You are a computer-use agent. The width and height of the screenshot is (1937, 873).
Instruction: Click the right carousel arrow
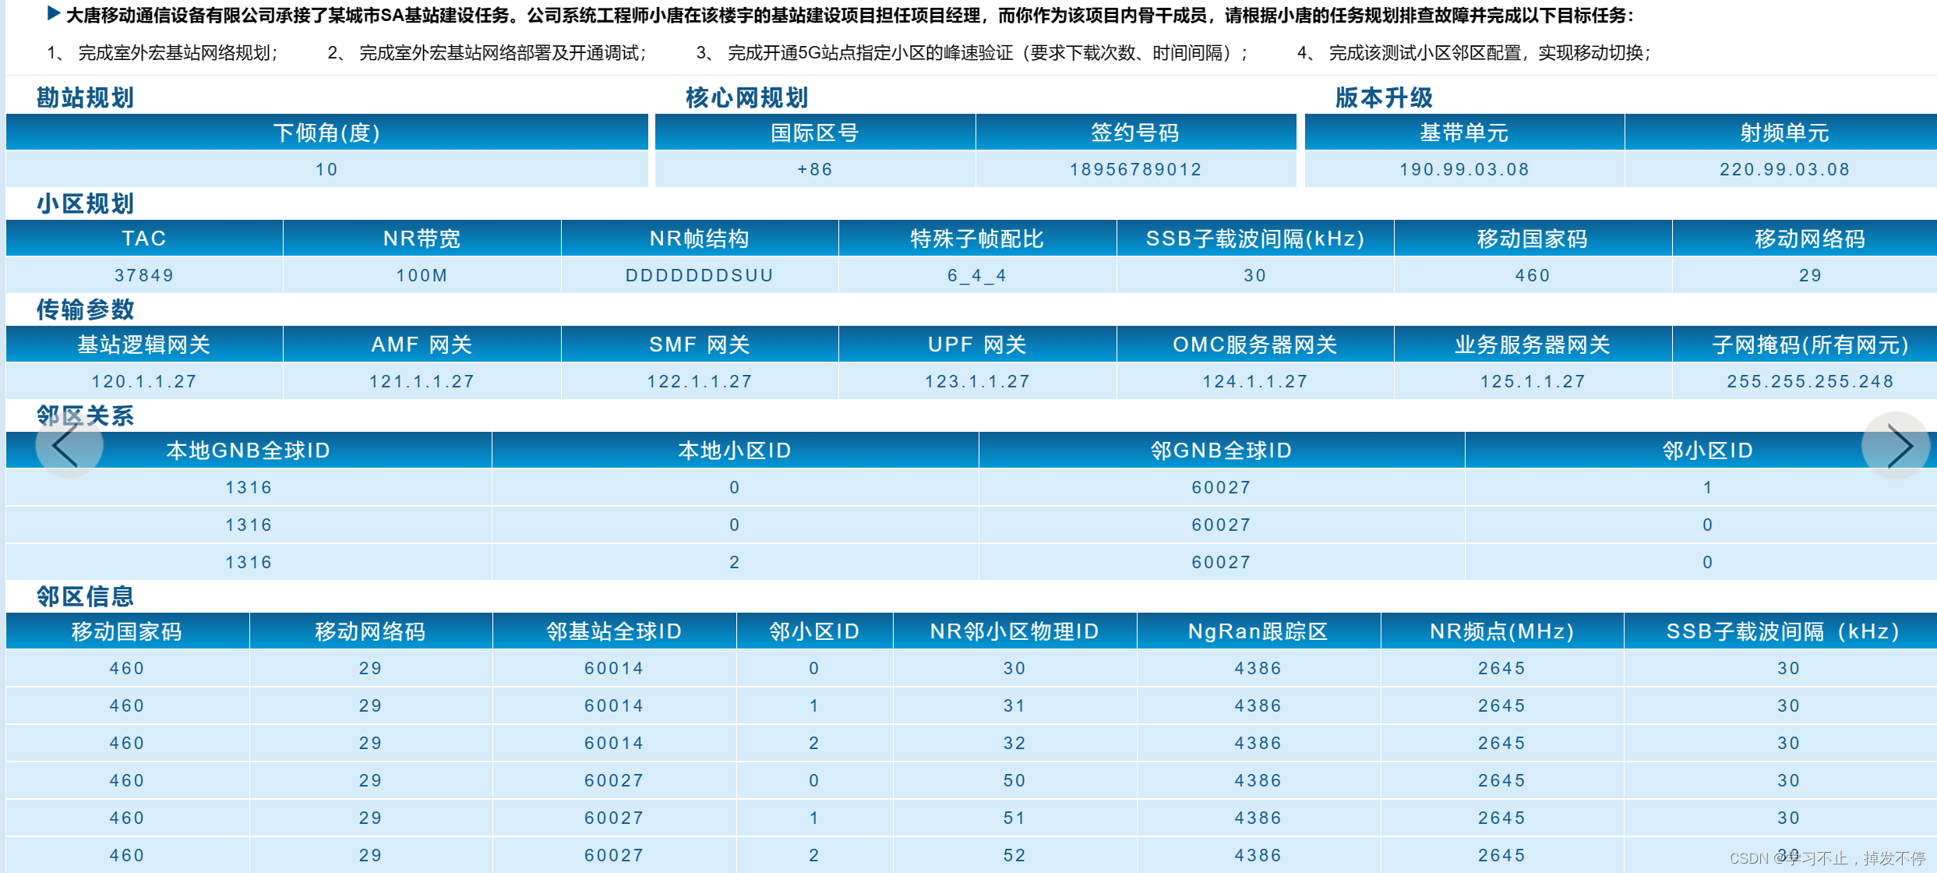click(x=1896, y=445)
